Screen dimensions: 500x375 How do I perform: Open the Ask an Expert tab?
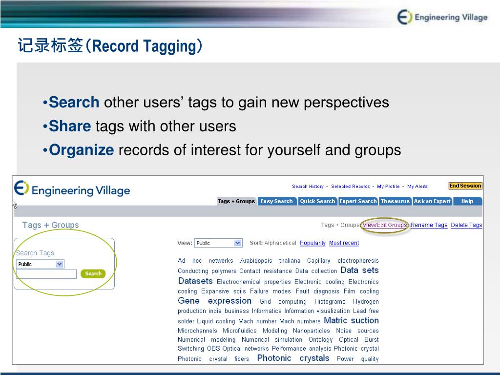(x=432, y=201)
